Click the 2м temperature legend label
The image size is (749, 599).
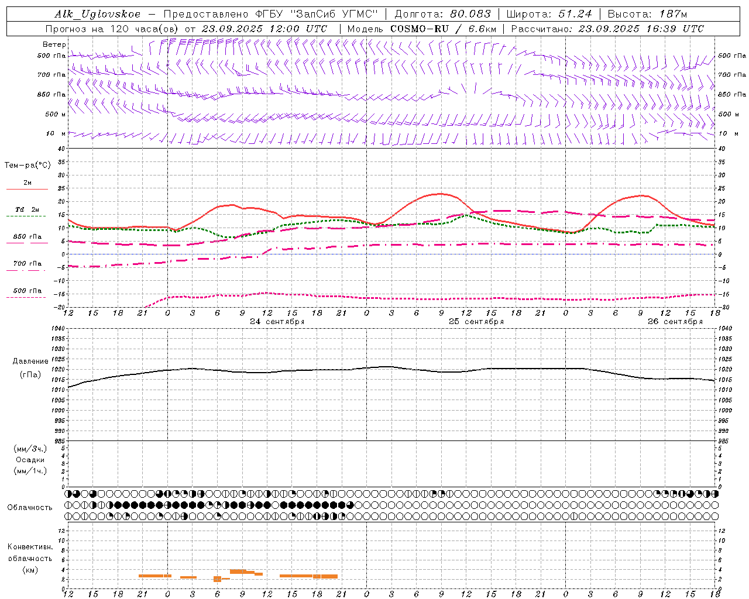point(28,183)
